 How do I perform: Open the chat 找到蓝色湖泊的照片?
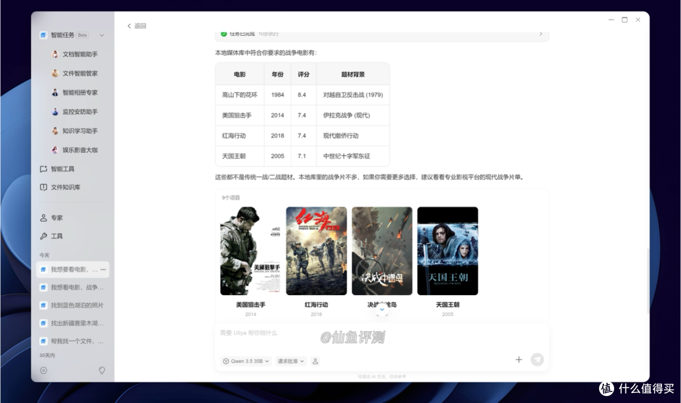click(73, 305)
